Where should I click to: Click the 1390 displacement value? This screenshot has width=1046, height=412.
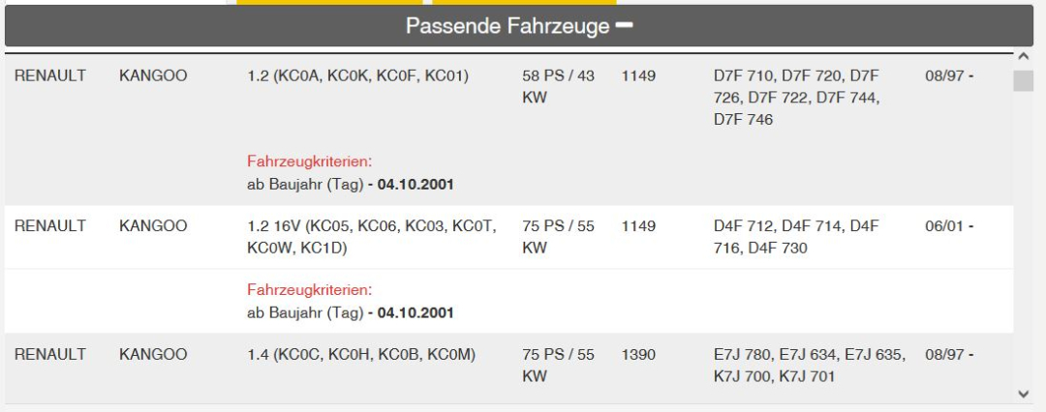pyautogui.click(x=639, y=355)
